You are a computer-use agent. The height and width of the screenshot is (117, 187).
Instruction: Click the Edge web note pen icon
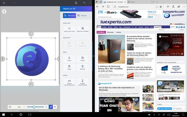coord(173,7)
